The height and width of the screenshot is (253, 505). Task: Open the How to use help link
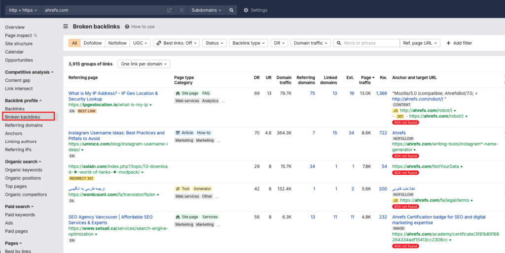point(140,27)
